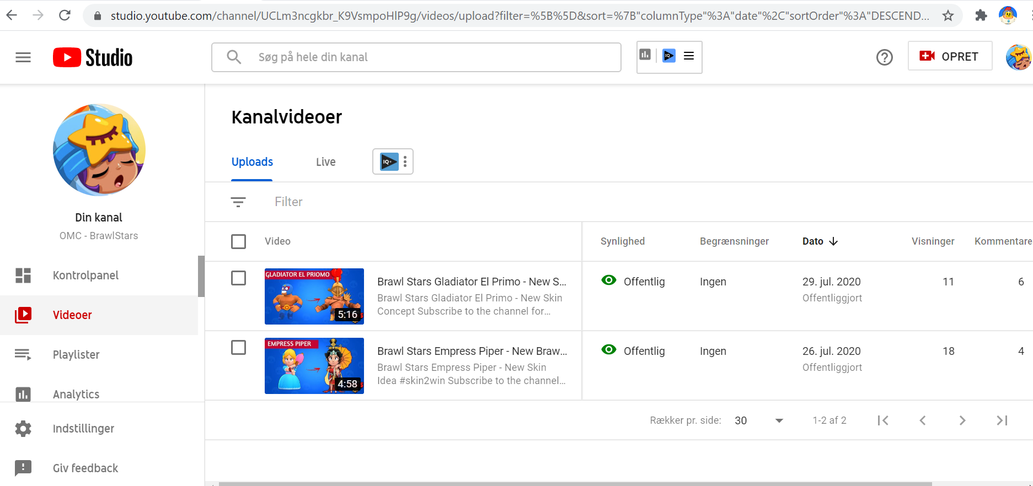Click the sidebar vertical scrollbar
The height and width of the screenshot is (486, 1033).
click(201, 276)
